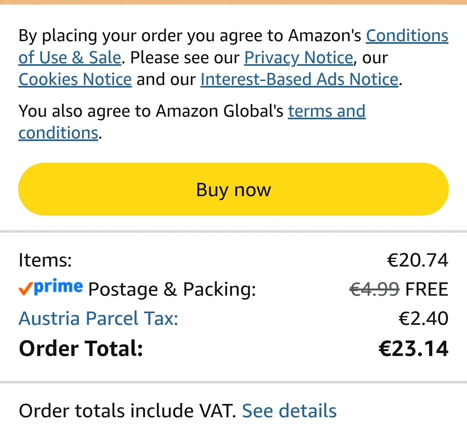This screenshot has width=467, height=437.
Task: Click the Order totals include VAT text
Action: pyautogui.click(x=127, y=411)
